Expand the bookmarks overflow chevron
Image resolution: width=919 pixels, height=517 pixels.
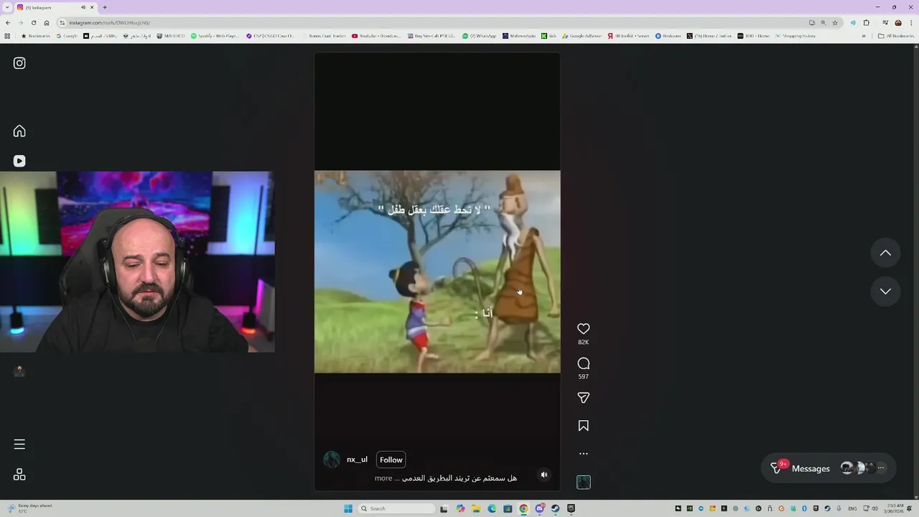(864, 36)
